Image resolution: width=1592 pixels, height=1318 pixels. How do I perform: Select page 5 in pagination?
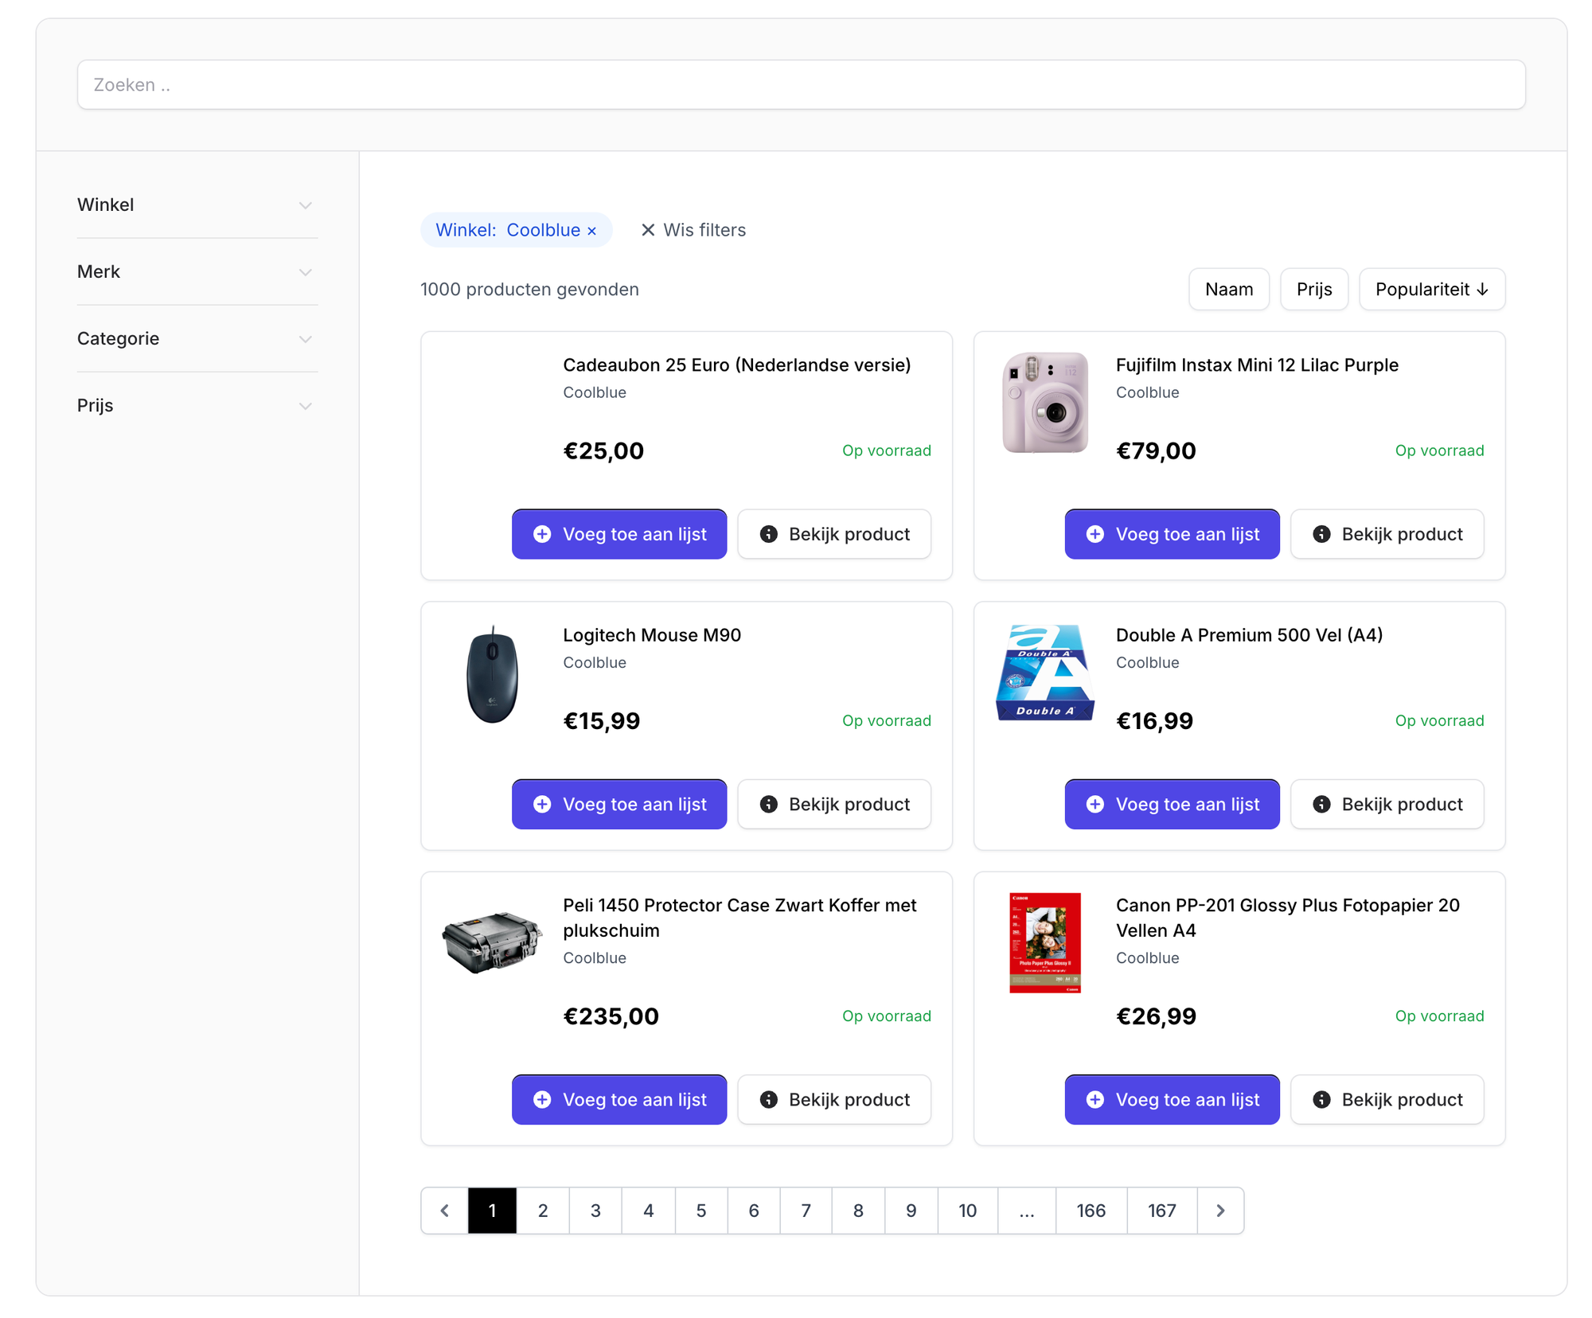[700, 1211]
